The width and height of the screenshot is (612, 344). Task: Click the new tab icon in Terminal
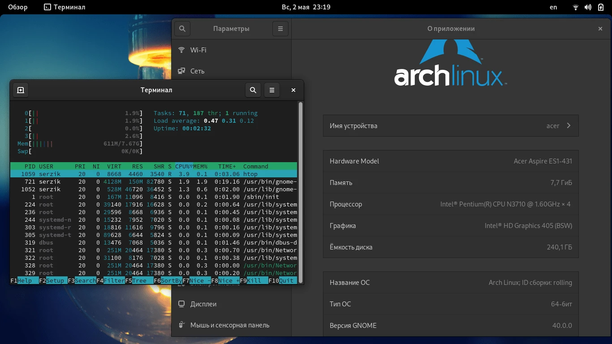21,90
